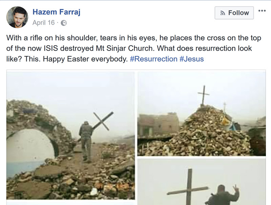
Task: Click the Hazem Farraj name link
Action: tap(56, 12)
